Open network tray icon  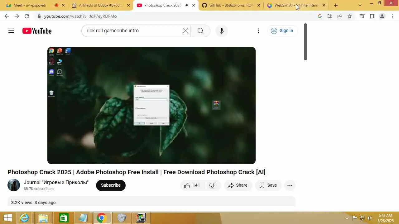point(362,218)
